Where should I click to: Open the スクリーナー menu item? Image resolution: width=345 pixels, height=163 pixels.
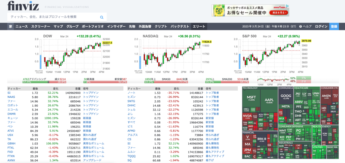pyautogui.click(x=40, y=26)
